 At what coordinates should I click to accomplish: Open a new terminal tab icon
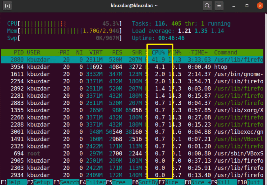[x=7, y=6]
